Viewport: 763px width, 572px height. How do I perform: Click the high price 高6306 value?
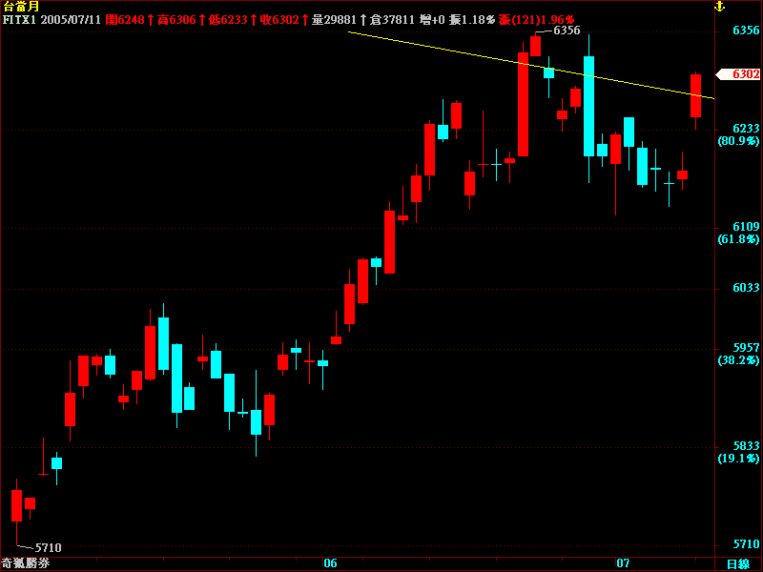click(176, 20)
